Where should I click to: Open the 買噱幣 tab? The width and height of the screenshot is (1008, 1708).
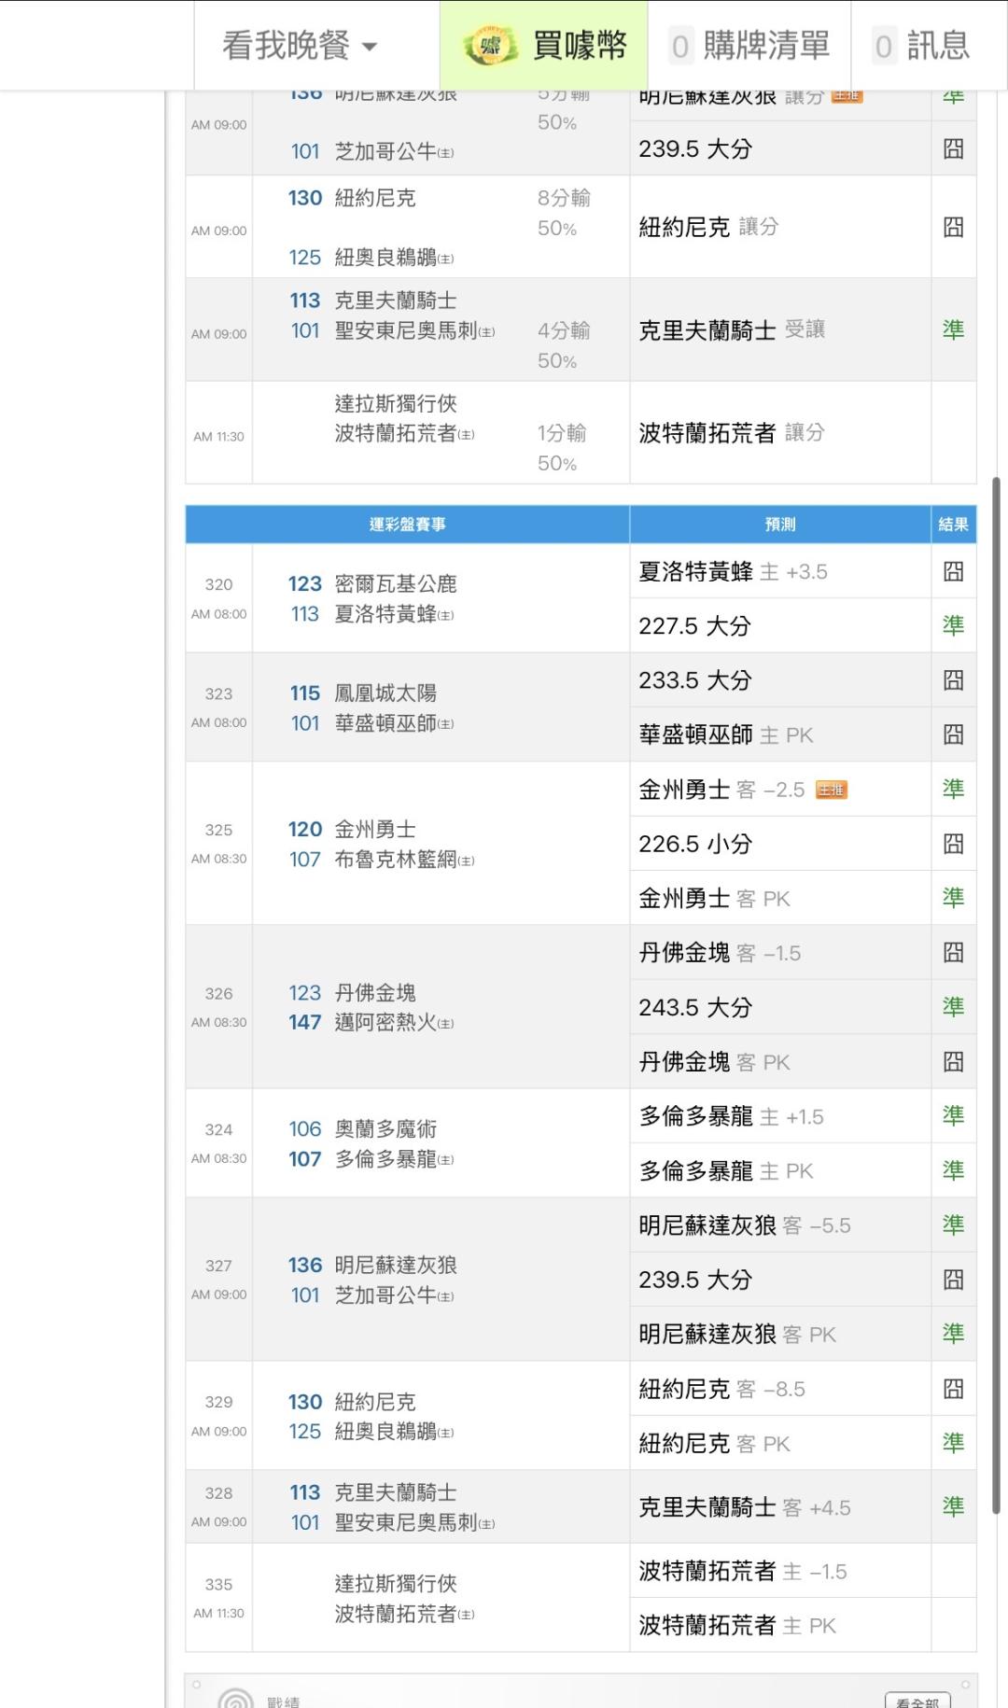pos(544,46)
